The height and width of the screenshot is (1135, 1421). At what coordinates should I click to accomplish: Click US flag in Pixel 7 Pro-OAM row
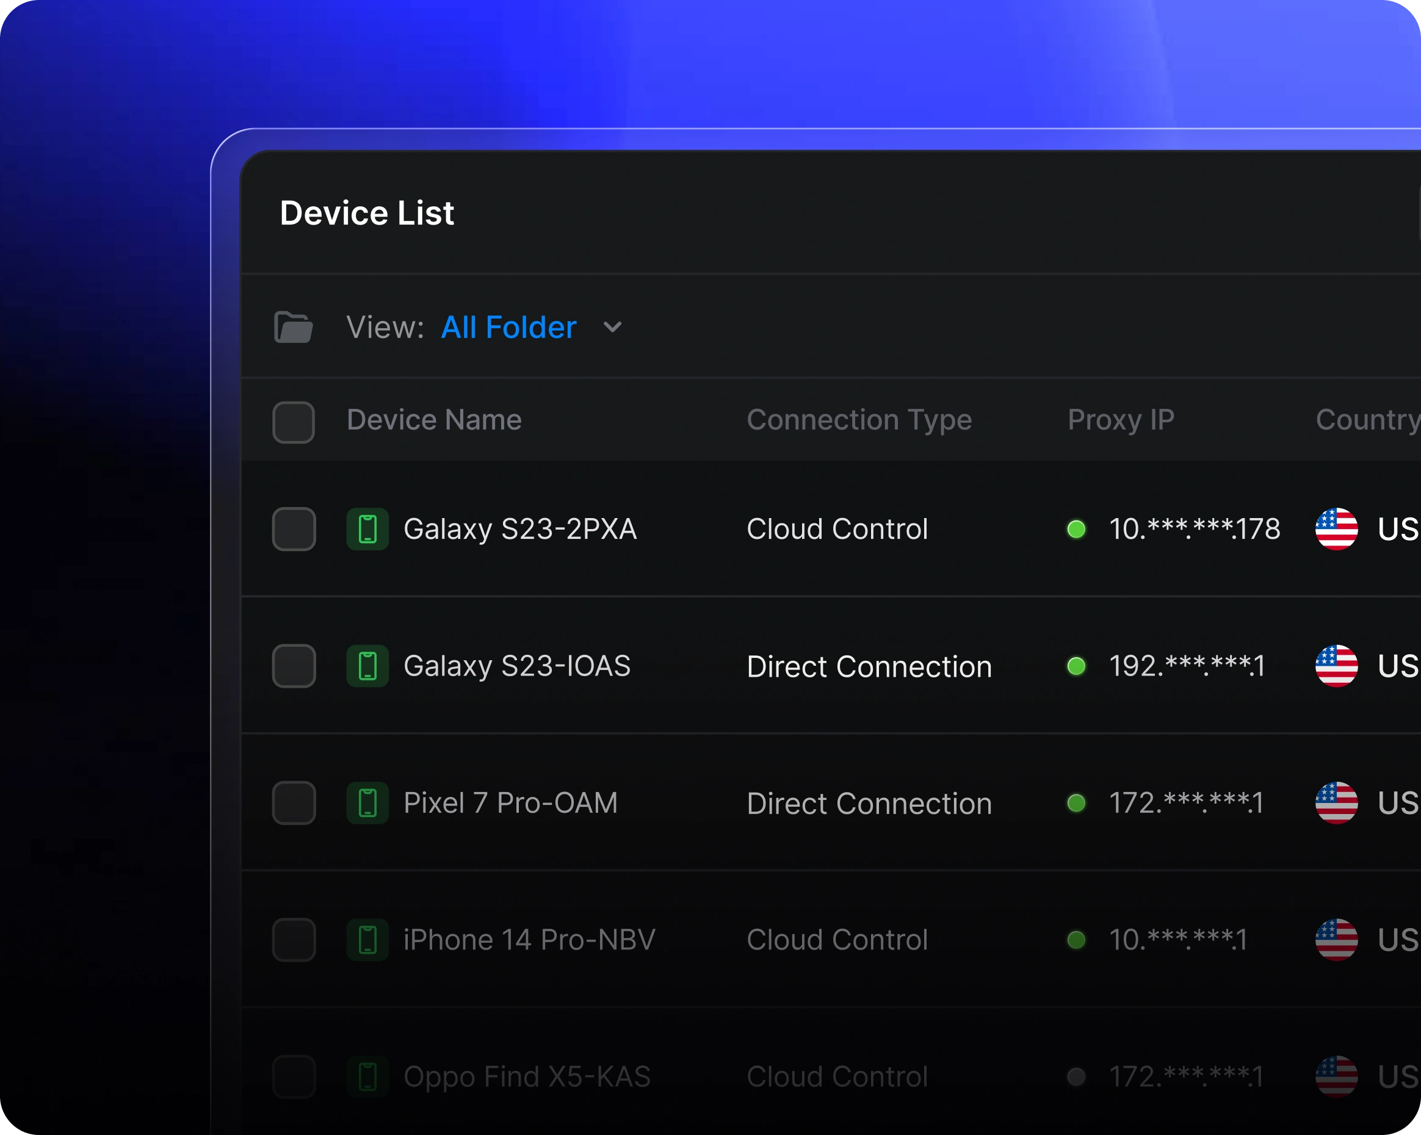[x=1336, y=803]
